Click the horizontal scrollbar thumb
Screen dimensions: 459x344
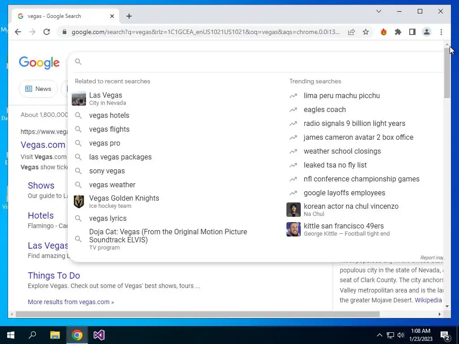click(x=198, y=314)
